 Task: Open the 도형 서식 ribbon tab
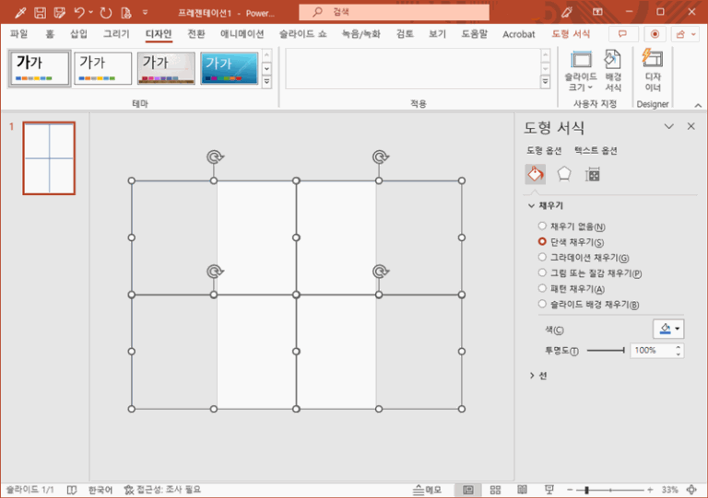coord(571,34)
